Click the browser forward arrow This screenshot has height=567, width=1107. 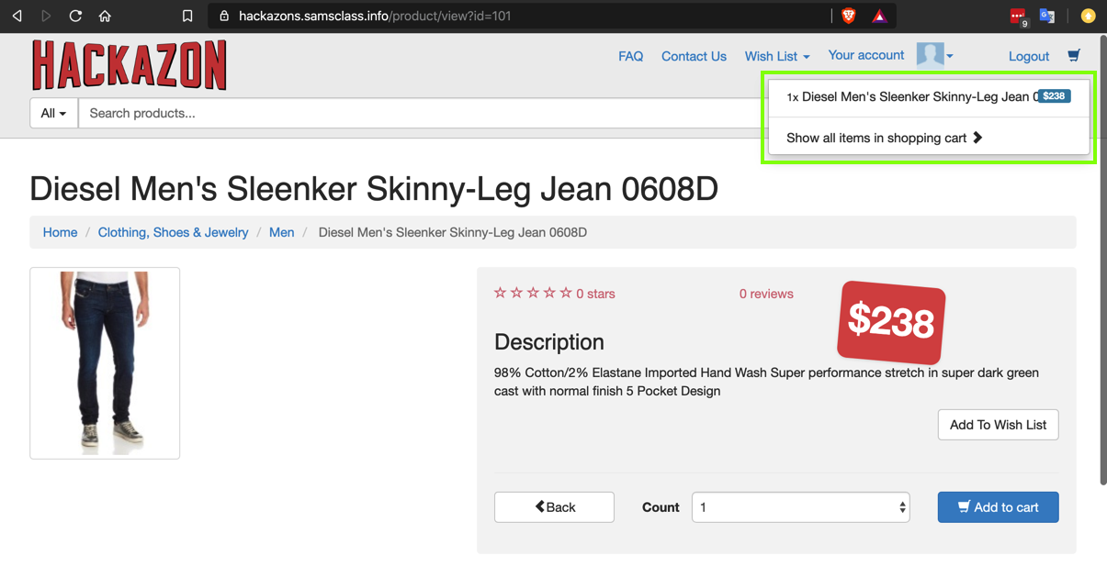pyautogui.click(x=46, y=16)
